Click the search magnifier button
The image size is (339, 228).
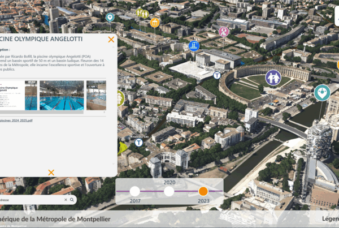click(72, 200)
